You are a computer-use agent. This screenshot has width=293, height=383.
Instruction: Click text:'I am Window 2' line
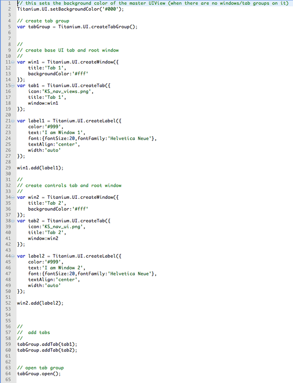point(57,268)
